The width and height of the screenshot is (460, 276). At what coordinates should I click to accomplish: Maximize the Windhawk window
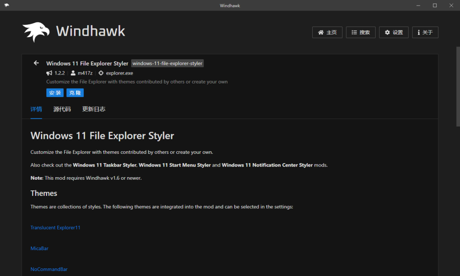435,5
